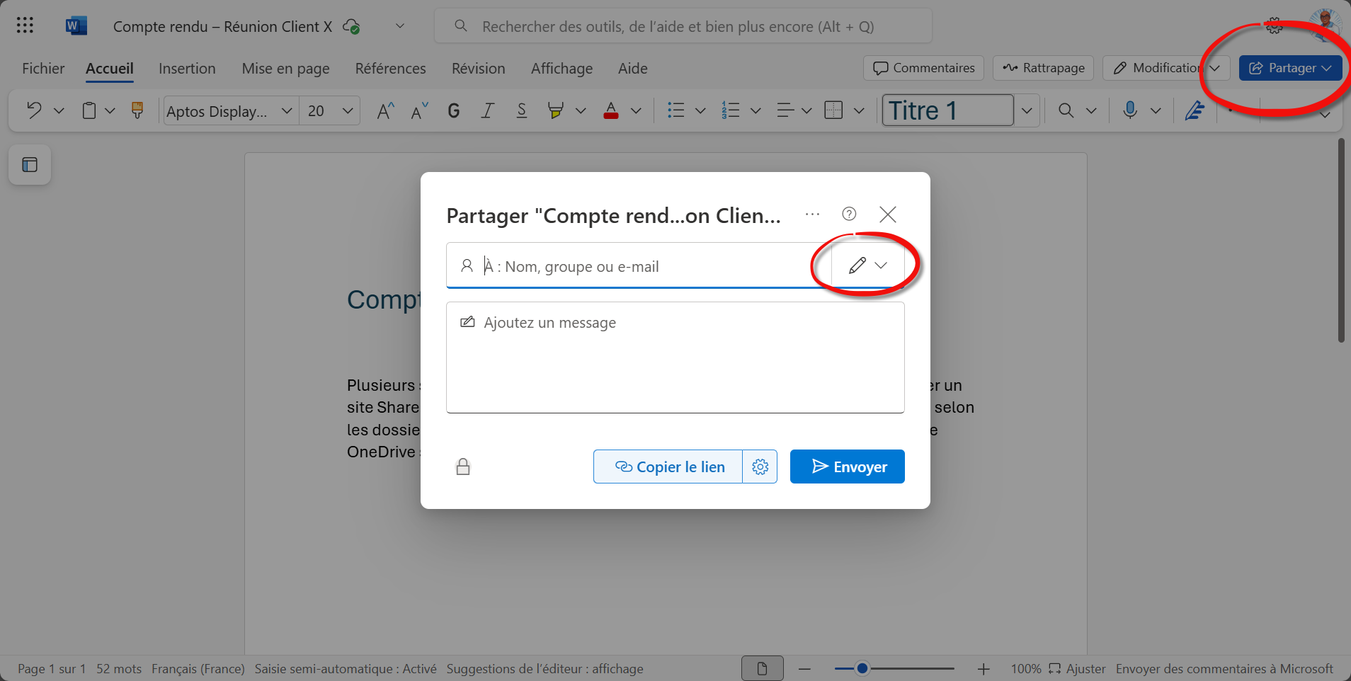The height and width of the screenshot is (681, 1351).
Task: Toggle italic formatting
Action: click(488, 110)
